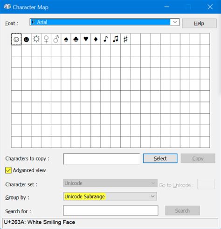Click the Go to Unicode field
Viewport: 221px width, 229px height.
coord(206,184)
